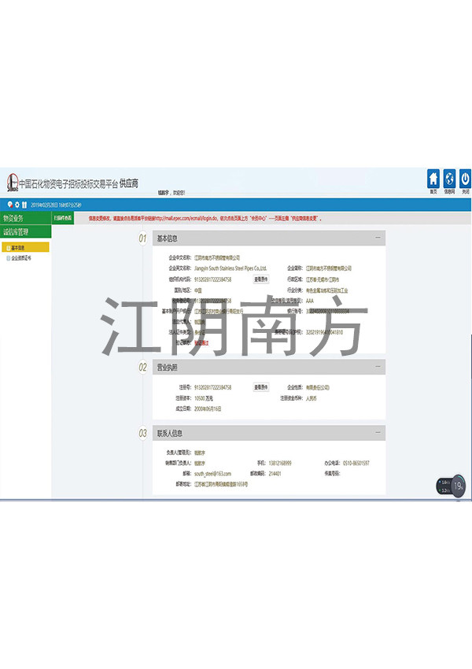The width and height of the screenshot is (472, 669).
Task: Click the south_steel@163.com email address
Action: 212,474
